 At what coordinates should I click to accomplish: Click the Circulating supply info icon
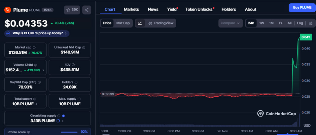pyautogui.click(x=59, y=116)
